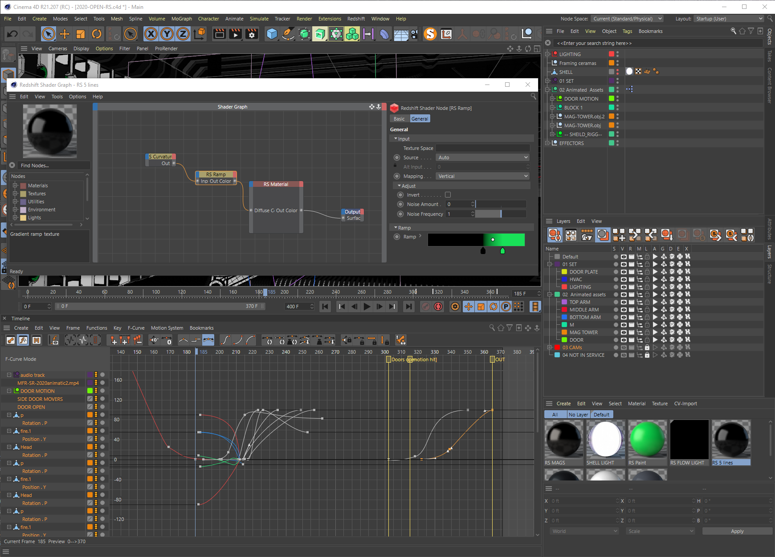Select the Rotate tool icon
This screenshot has width=775, height=557.
[97, 34]
